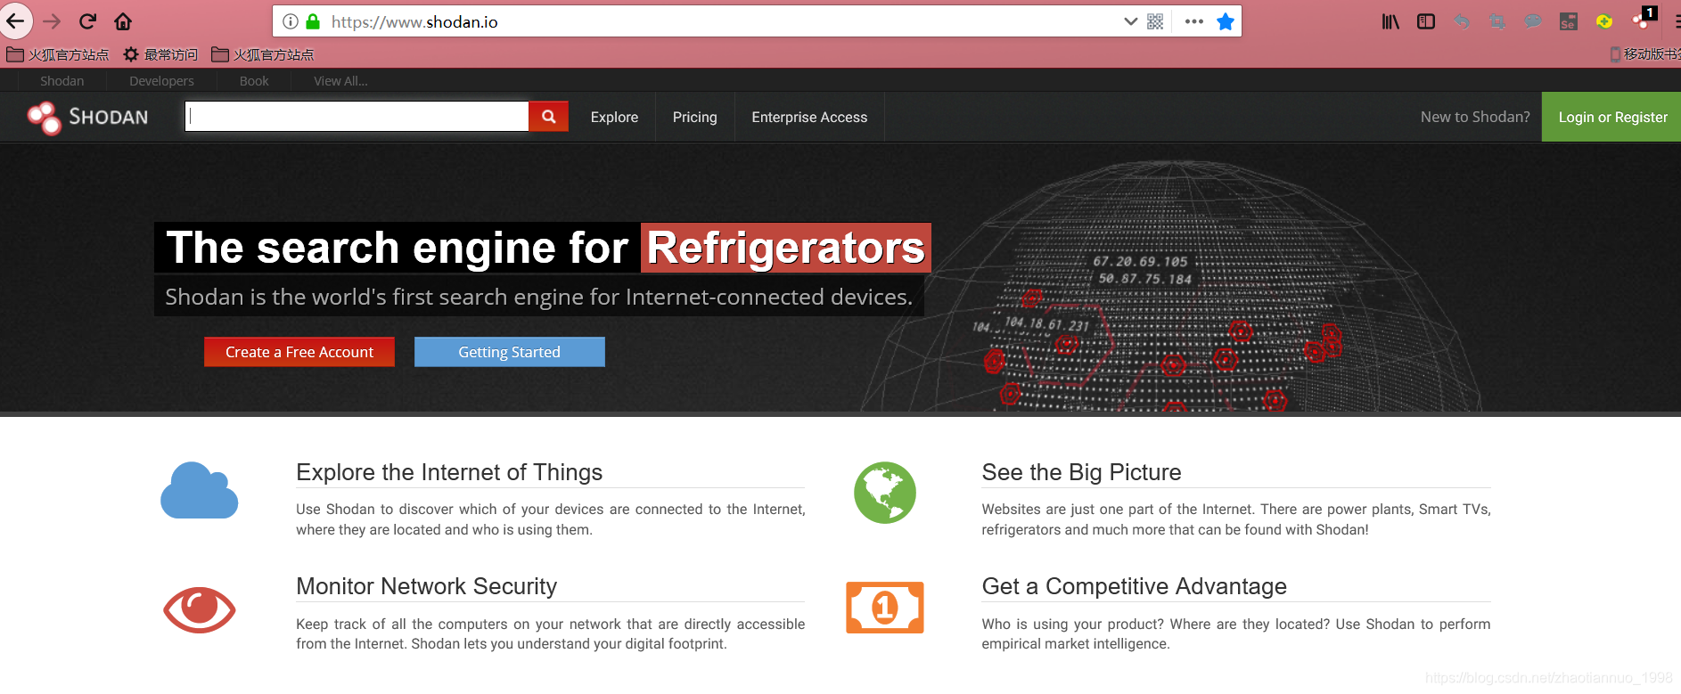The height and width of the screenshot is (694, 1681).
Task: Open the page actions three-dot menu
Action: point(1194,21)
